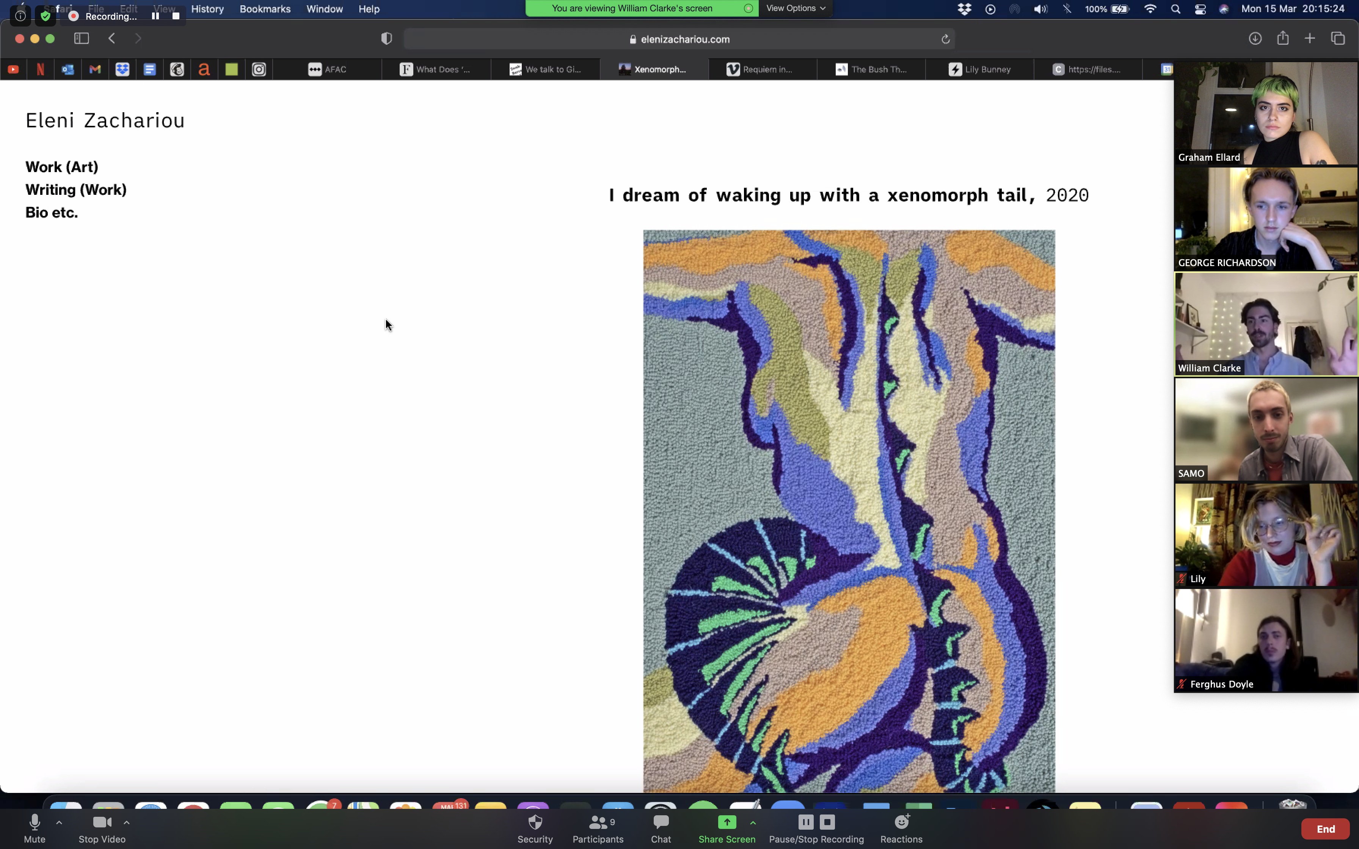Switch to the What Does tab
Screen dimensions: 1359x849
pos(436,69)
